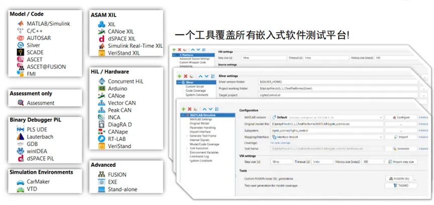Launch TASMO test case generation

(x=401, y=185)
